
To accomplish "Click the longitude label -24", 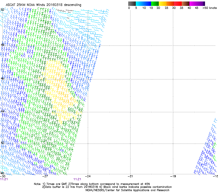I will [x=88, y=176].
